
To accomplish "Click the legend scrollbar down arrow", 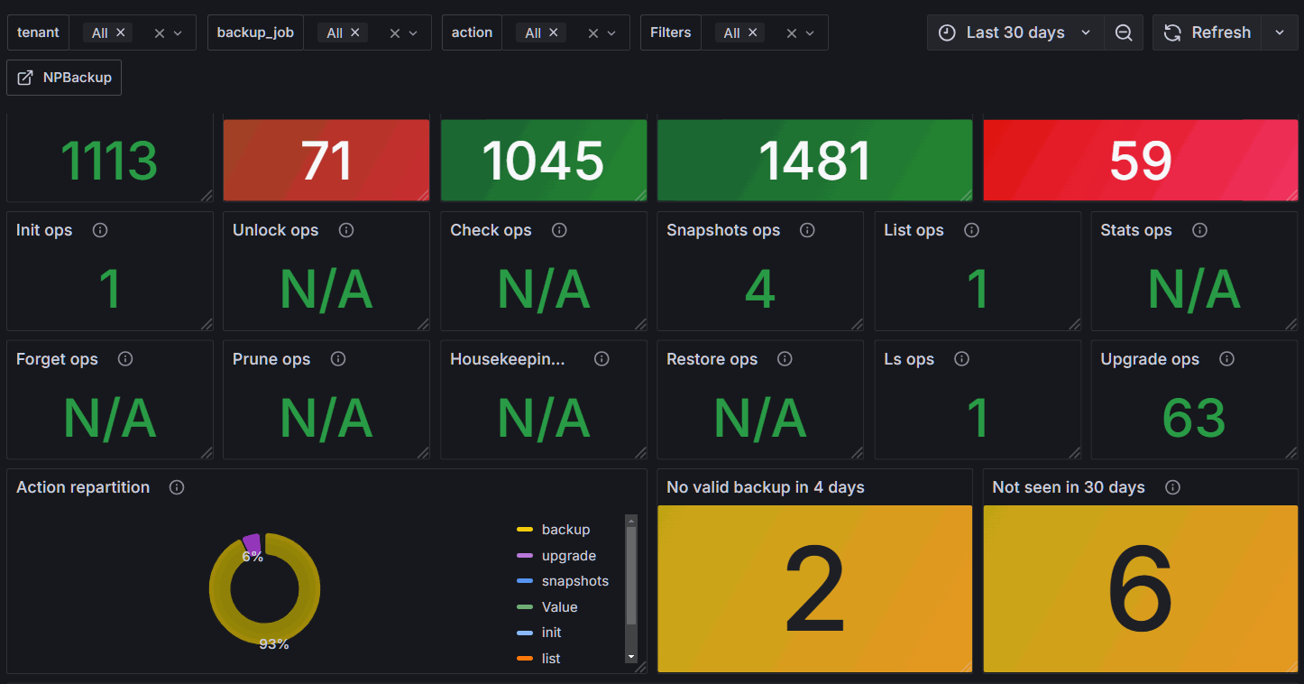I will [x=631, y=656].
